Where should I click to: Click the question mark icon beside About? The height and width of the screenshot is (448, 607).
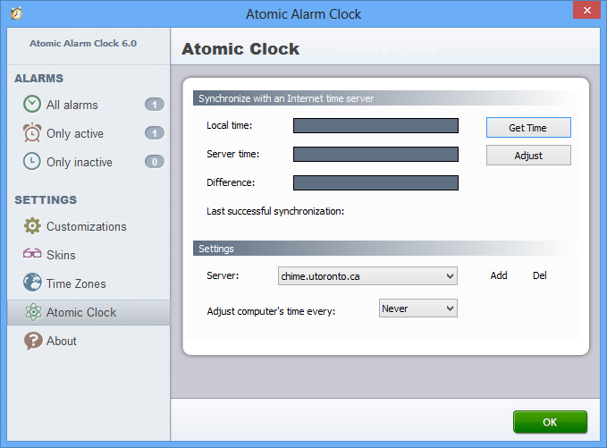click(33, 341)
